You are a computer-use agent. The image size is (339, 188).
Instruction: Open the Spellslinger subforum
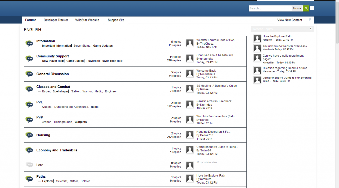[x=61, y=91]
